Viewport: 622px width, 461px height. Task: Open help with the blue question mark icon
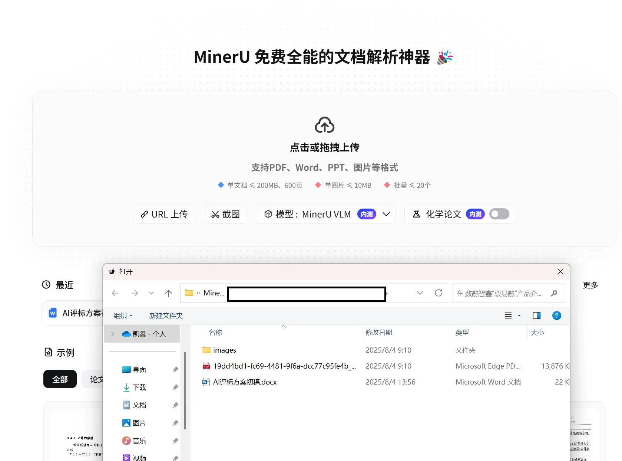(x=556, y=315)
